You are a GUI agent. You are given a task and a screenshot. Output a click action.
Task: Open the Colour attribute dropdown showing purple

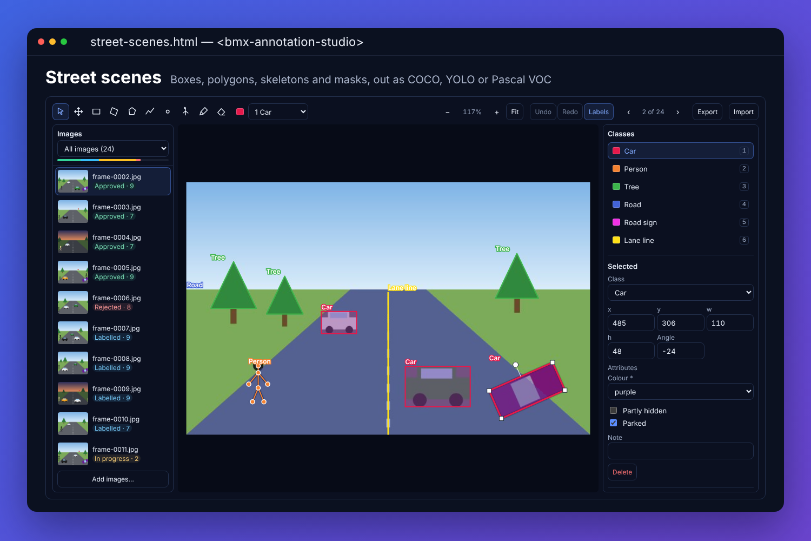pyautogui.click(x=680, y=392)
